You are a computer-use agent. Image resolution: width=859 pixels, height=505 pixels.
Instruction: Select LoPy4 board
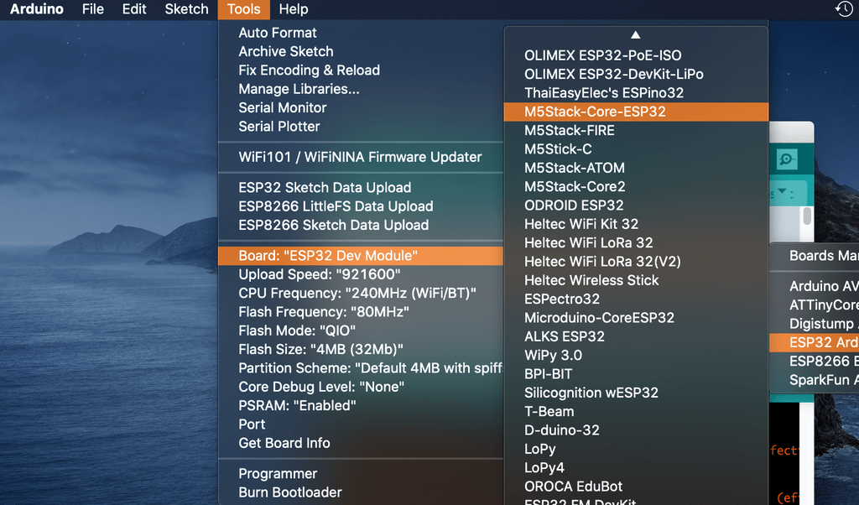636,468
